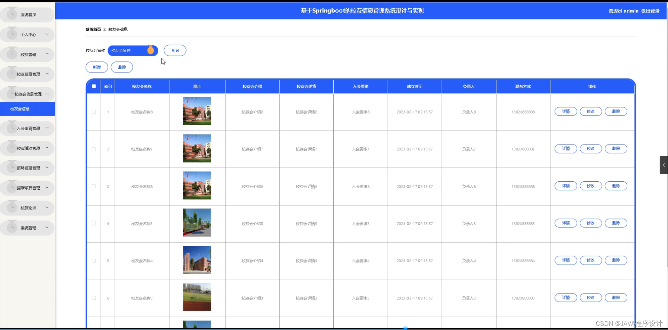
Task: Check the row for 校友会名称5
Action: (x=94, y=224)
